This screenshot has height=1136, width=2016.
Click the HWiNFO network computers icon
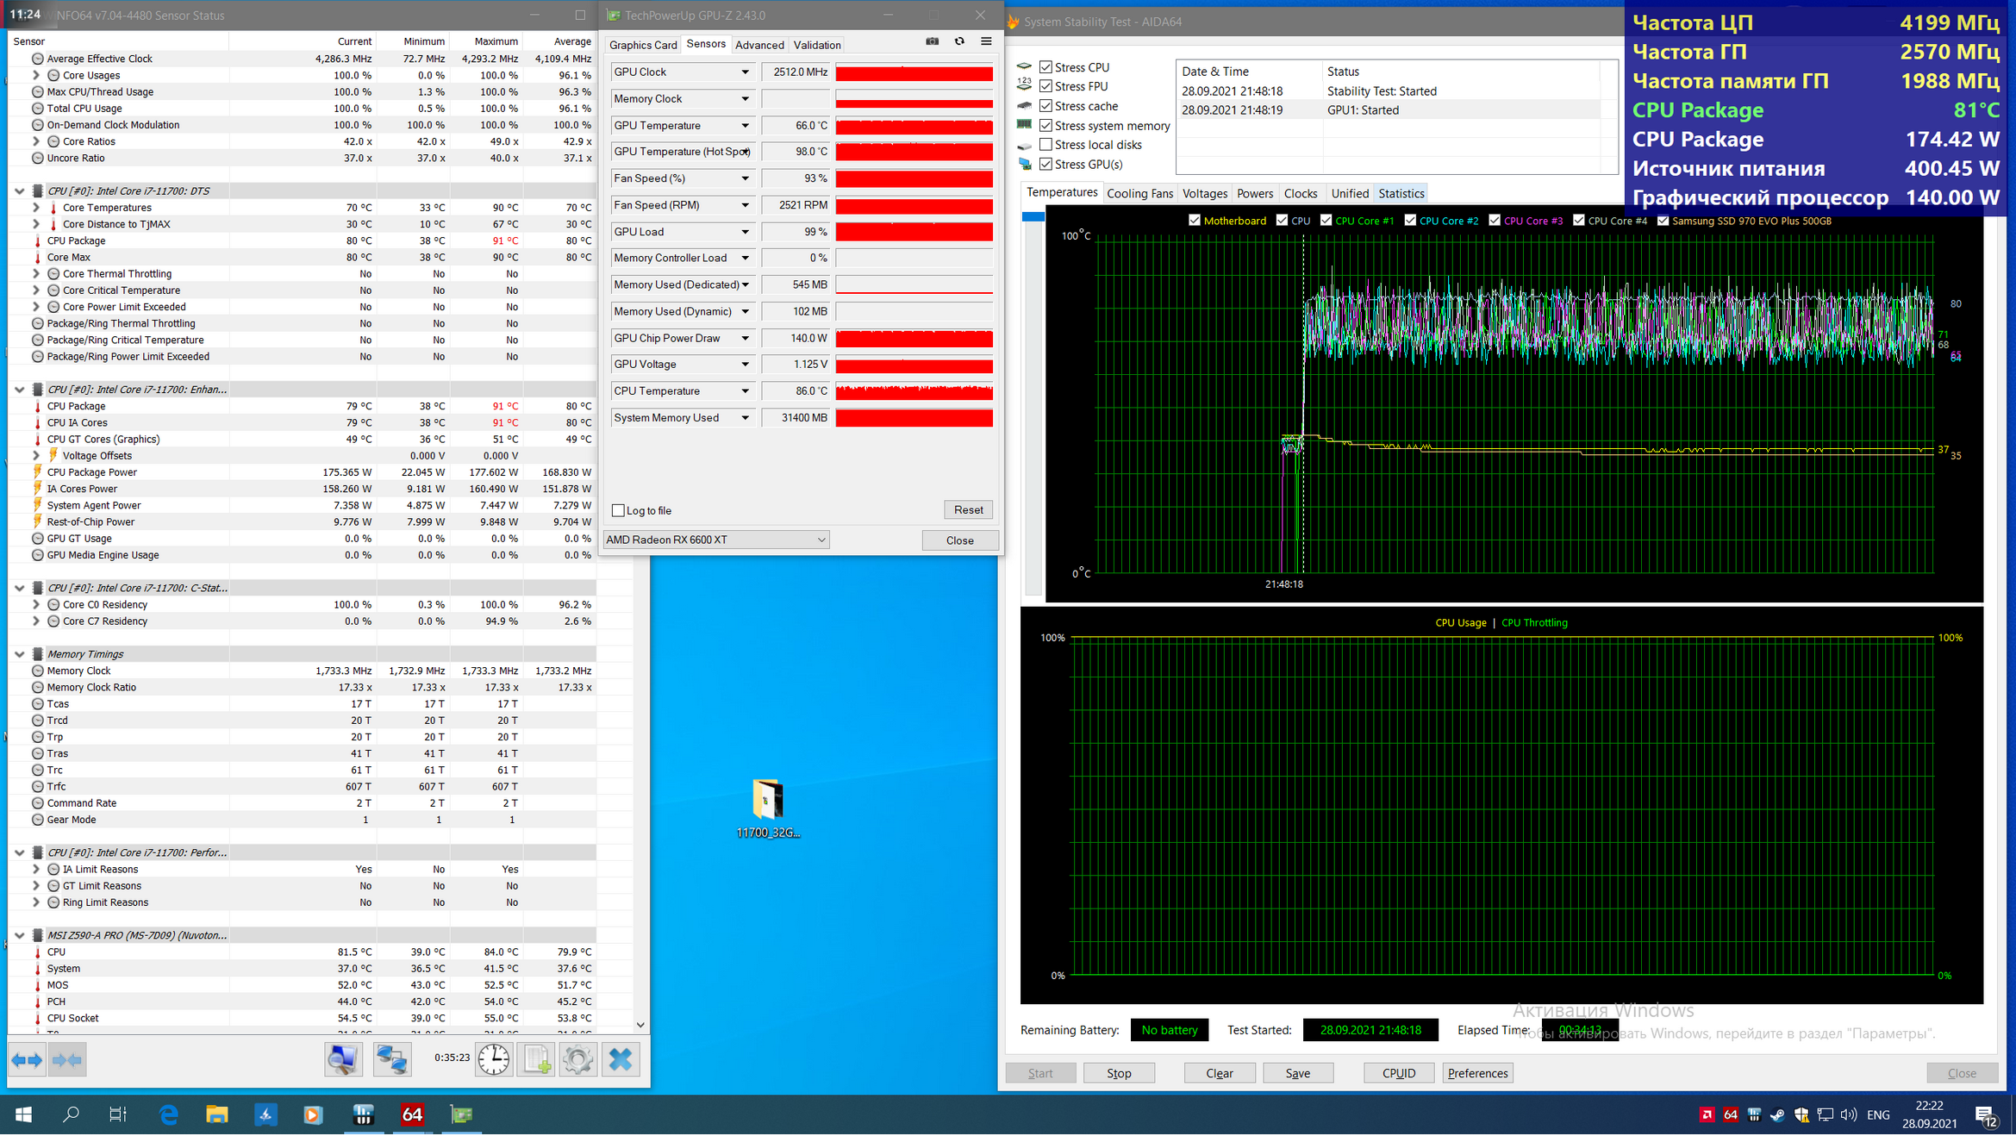pyautogui.click(x=392, y=1059)
